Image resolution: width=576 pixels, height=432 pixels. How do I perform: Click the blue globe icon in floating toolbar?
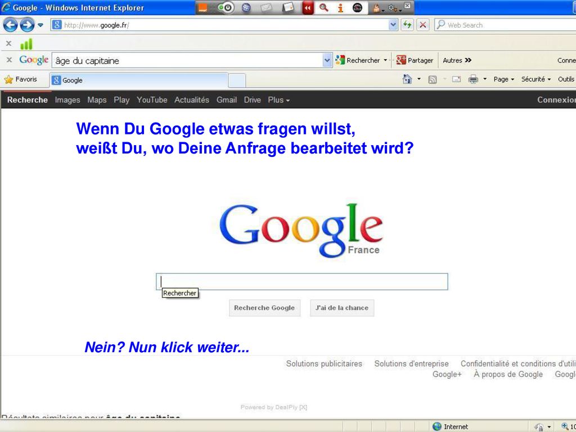click(x=246, y=7)
